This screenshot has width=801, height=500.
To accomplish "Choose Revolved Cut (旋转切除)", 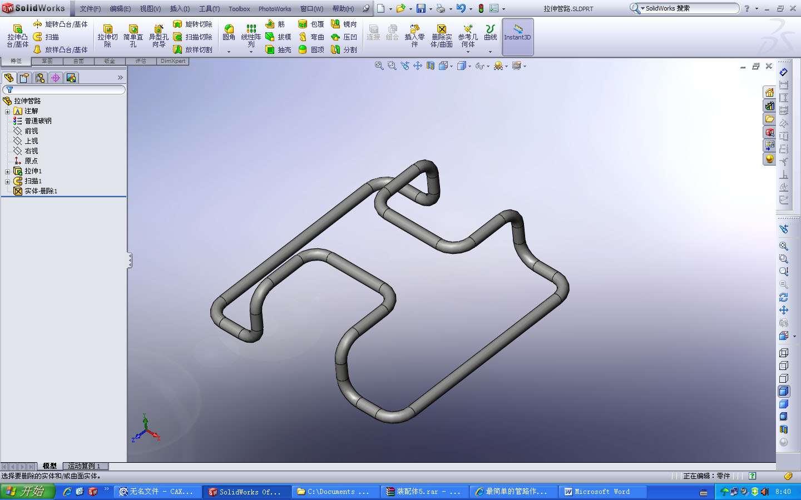I will coord(192,24).
